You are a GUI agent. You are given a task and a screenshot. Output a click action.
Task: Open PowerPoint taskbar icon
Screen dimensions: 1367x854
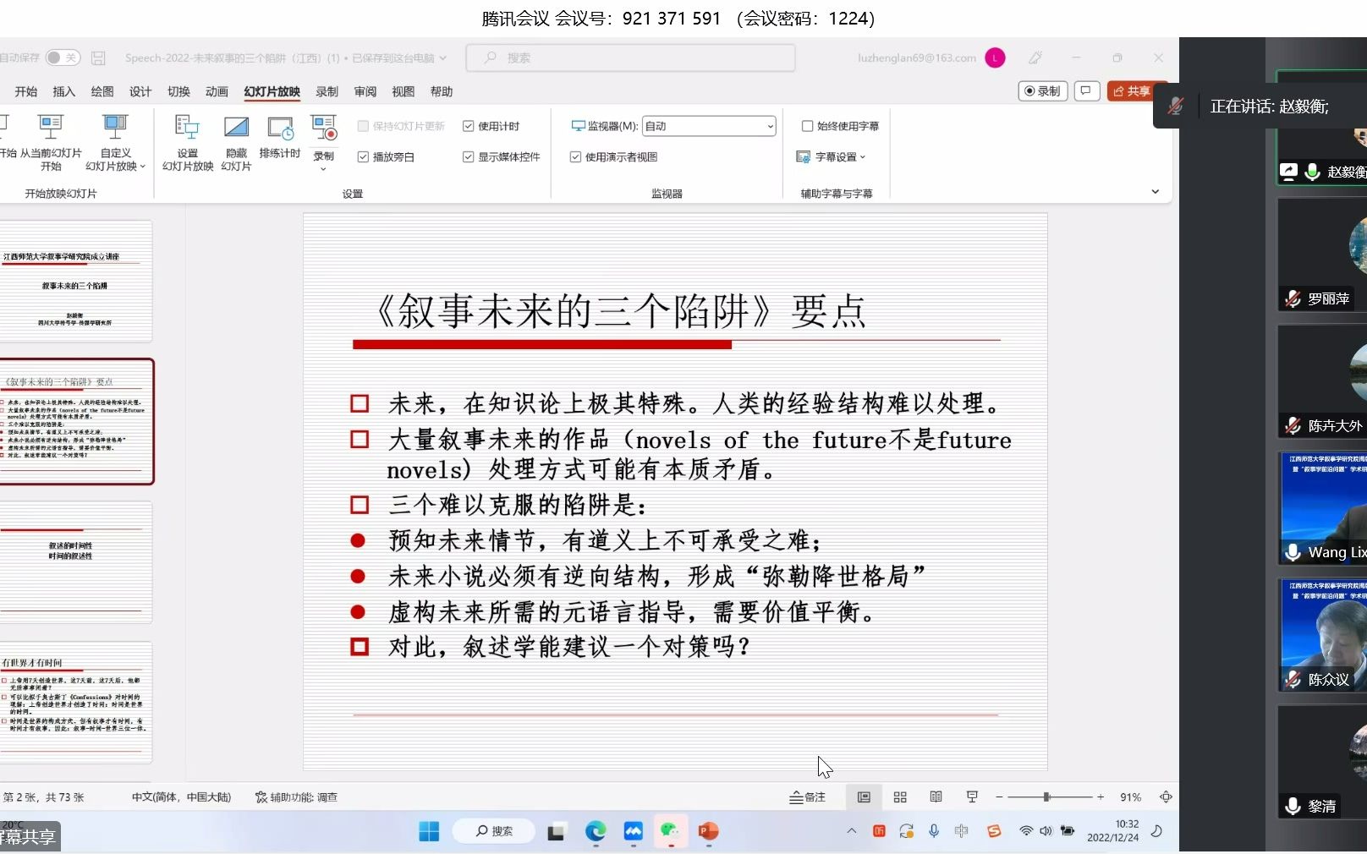tap(708, 831)
